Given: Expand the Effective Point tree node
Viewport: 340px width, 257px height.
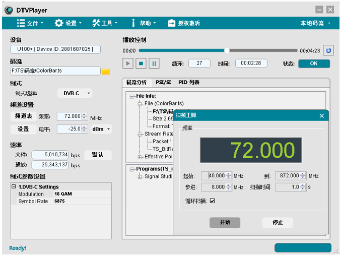Looking at the screenshot, I should pyautogui.click(x=140, y=157).
